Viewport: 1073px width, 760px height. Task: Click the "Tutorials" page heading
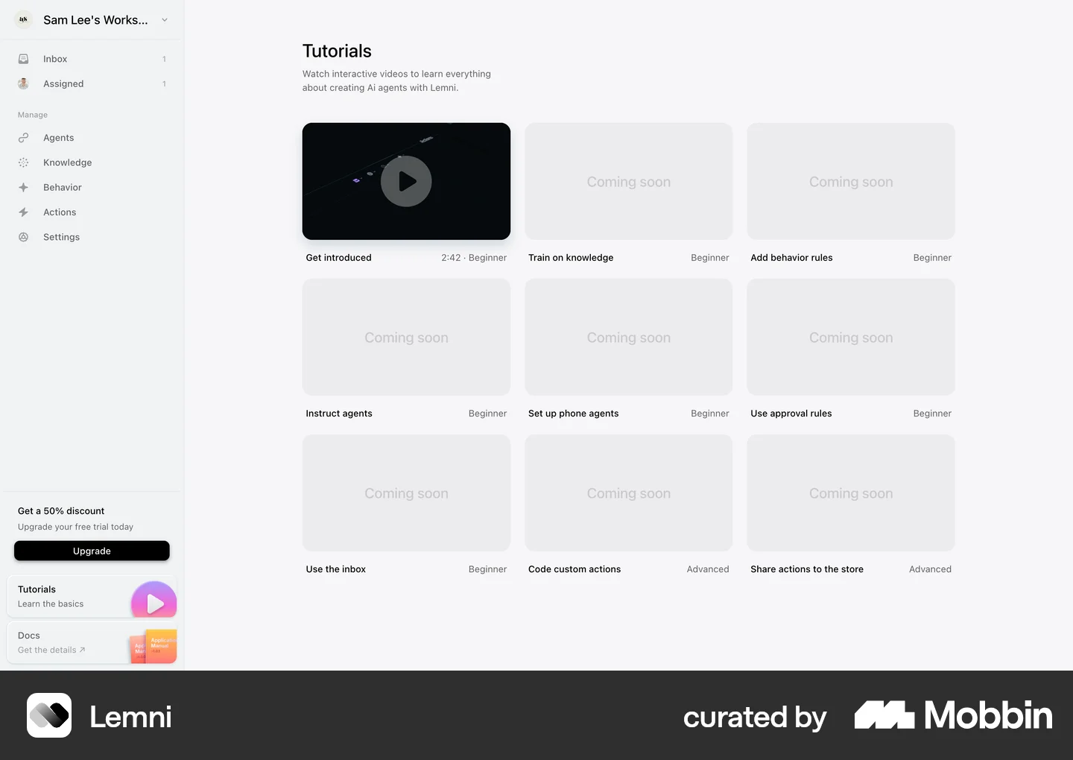click(337, 51)
